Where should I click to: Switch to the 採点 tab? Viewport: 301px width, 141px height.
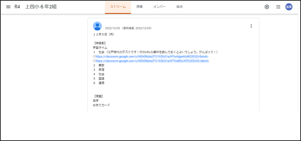180,7
